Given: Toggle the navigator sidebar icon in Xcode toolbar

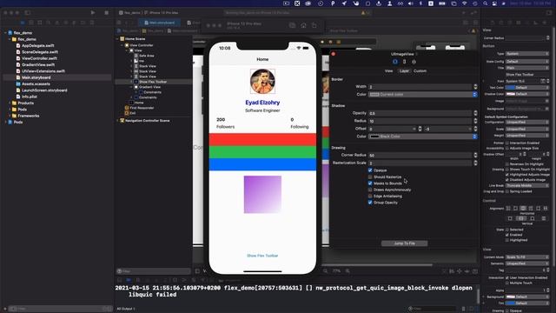Looking at the screenshot, I should pyautogui.click(x=27, y=12).
